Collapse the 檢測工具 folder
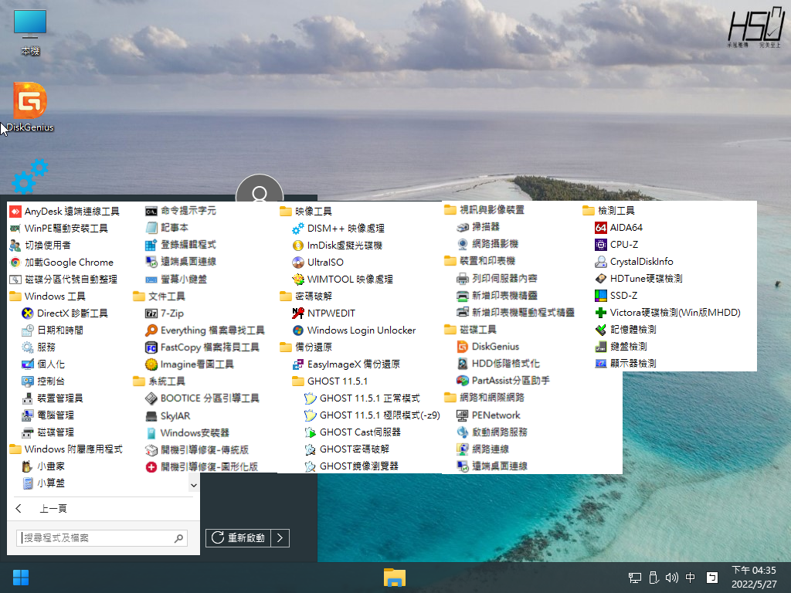The height and width of the screenshot is (593, 791). click(x=609, y=210)
